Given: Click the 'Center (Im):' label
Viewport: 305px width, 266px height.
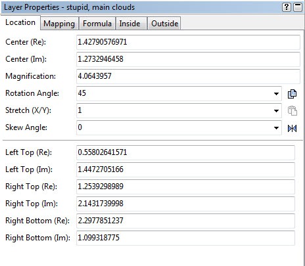Looking at the screenshot, I should pos(26,59).
